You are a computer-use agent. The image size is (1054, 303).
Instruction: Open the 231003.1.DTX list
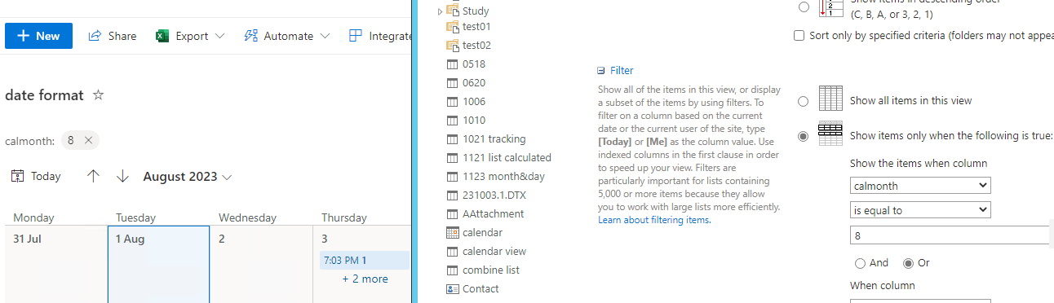tap(494, 195)
